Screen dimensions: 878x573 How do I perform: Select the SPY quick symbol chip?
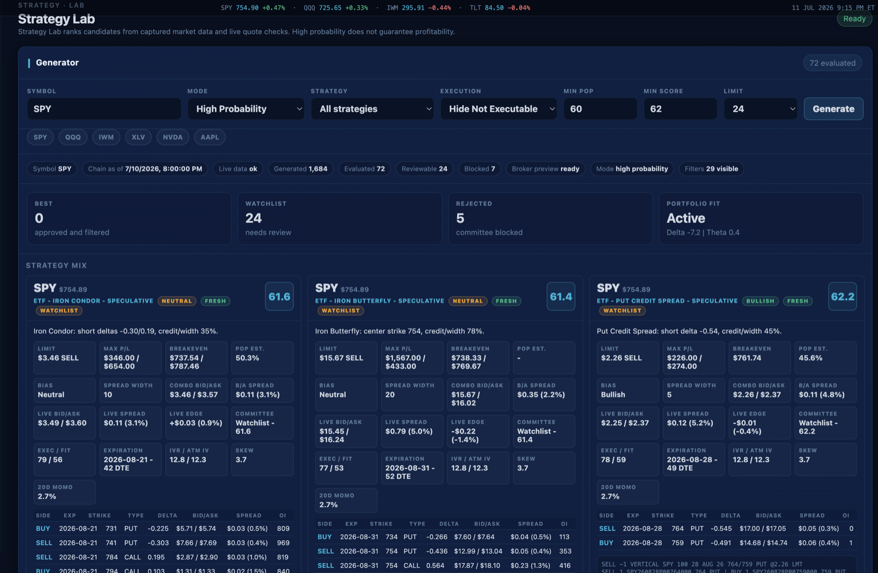pos(41,137)
